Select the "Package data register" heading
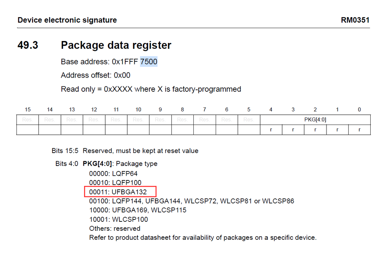Screen dimensions: 391x255 coord(116,45)
